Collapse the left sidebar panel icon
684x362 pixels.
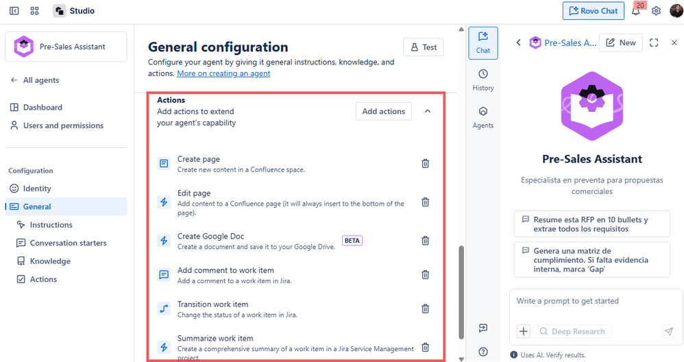tap(14, 11)
